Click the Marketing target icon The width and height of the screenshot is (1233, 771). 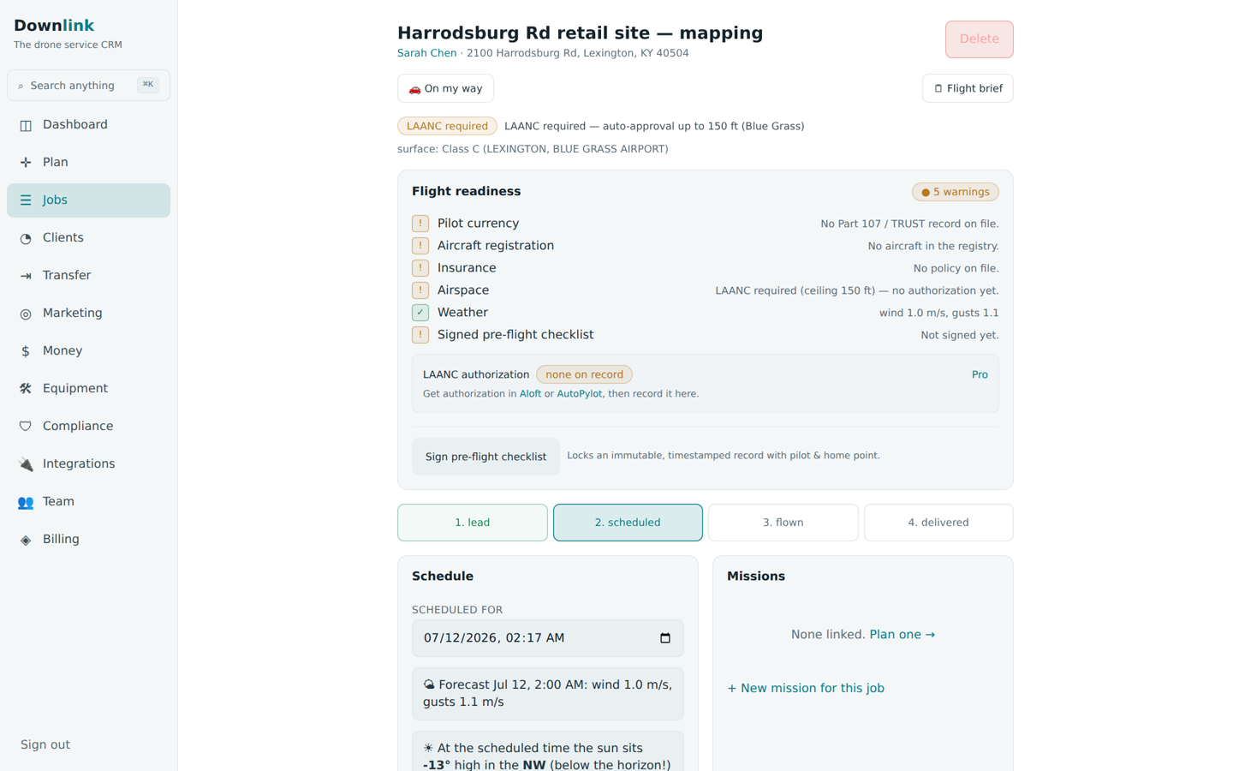26,314
